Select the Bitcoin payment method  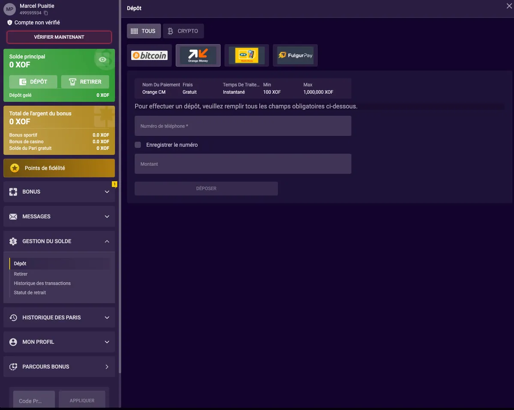pos(149,55)
